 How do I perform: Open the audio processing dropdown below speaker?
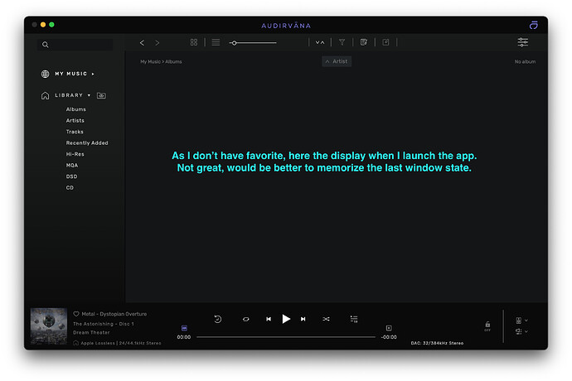pos(521,331)
